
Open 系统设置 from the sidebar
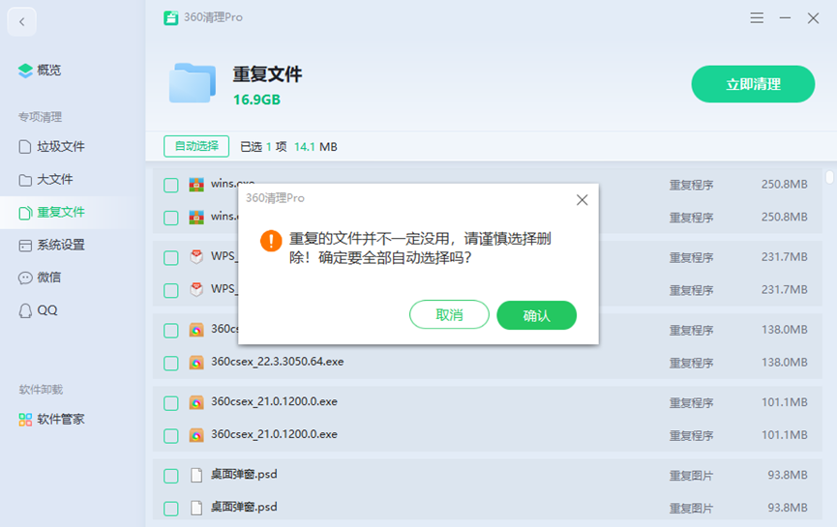(51, 245)
